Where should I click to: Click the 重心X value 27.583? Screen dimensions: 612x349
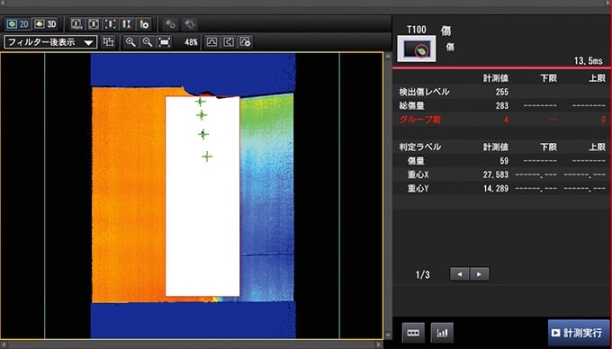[496, 174]
